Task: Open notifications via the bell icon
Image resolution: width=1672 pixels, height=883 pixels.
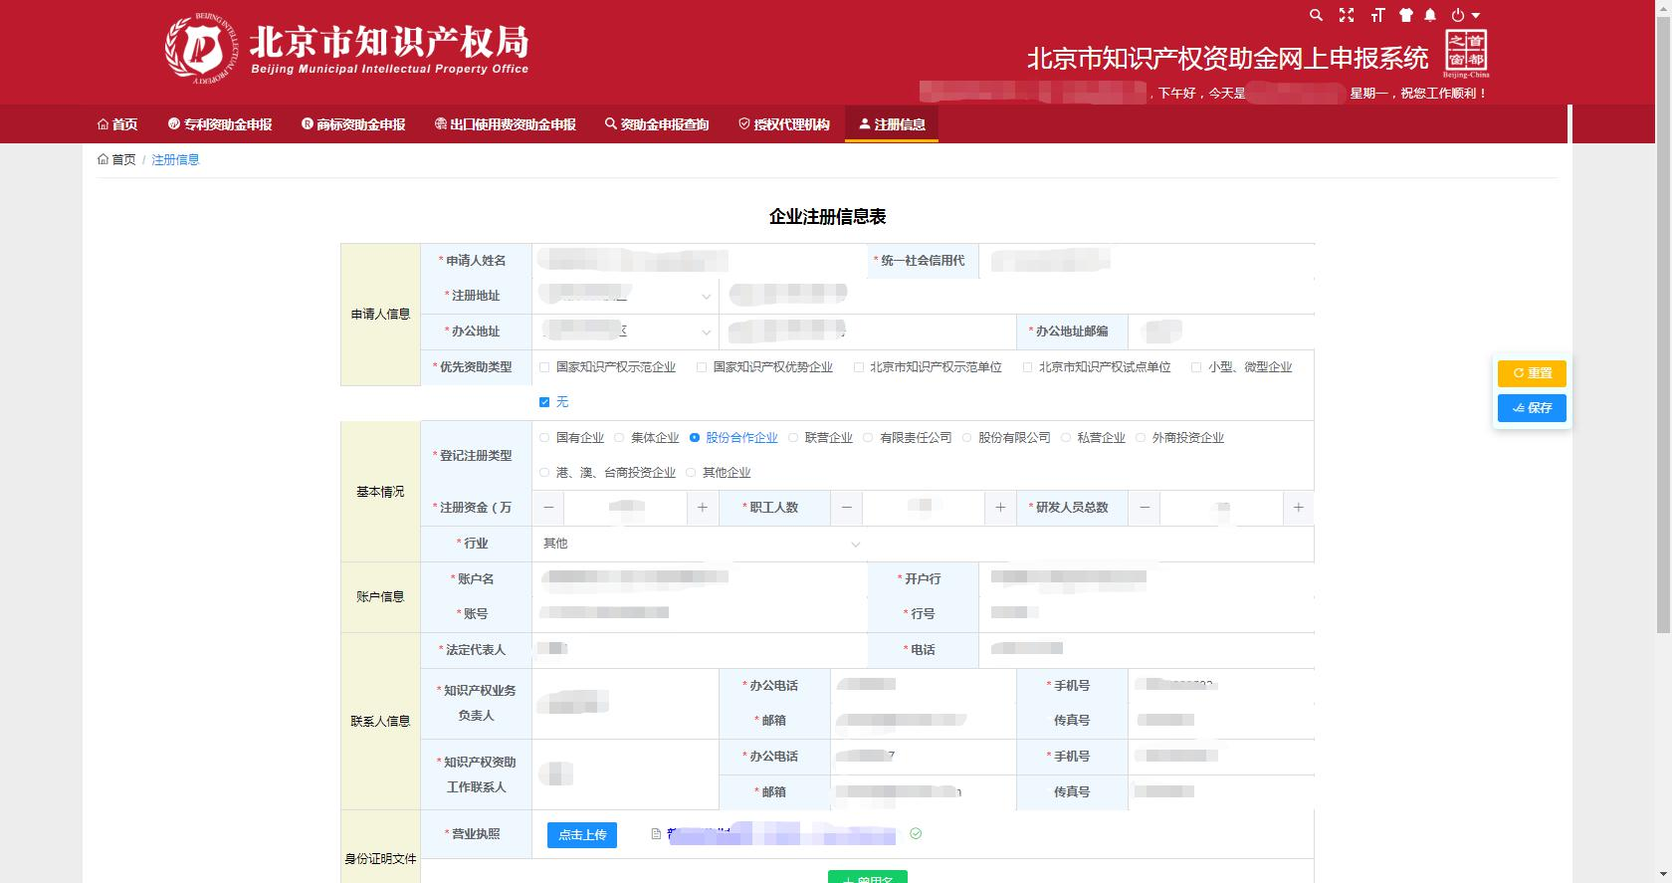Action: [1430, 15]
